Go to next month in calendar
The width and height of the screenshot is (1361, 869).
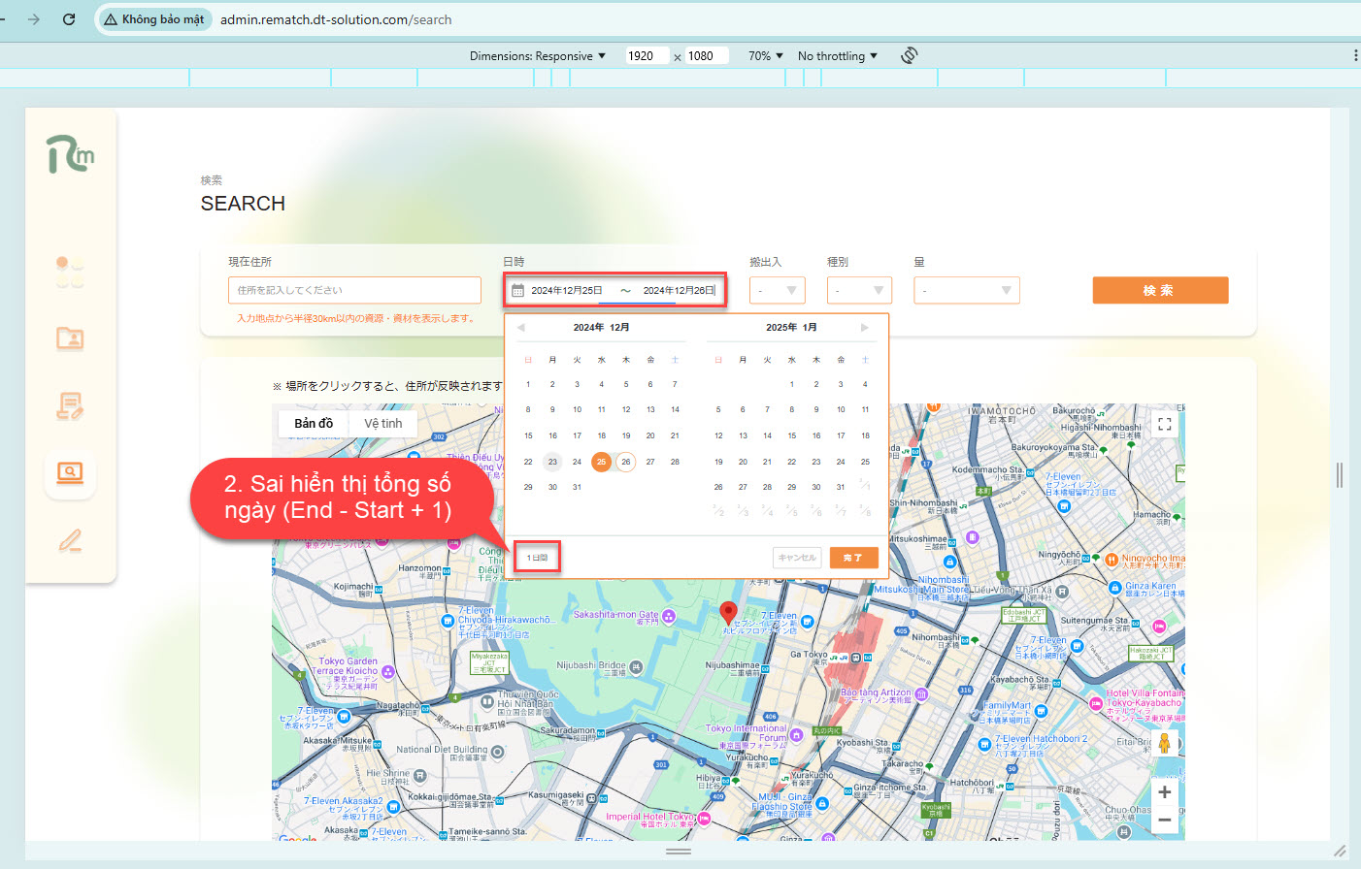coord(865,328)
